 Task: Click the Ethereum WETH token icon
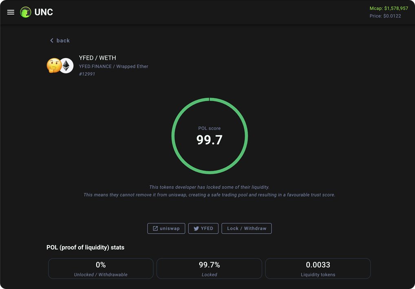[x=67, y=66]
